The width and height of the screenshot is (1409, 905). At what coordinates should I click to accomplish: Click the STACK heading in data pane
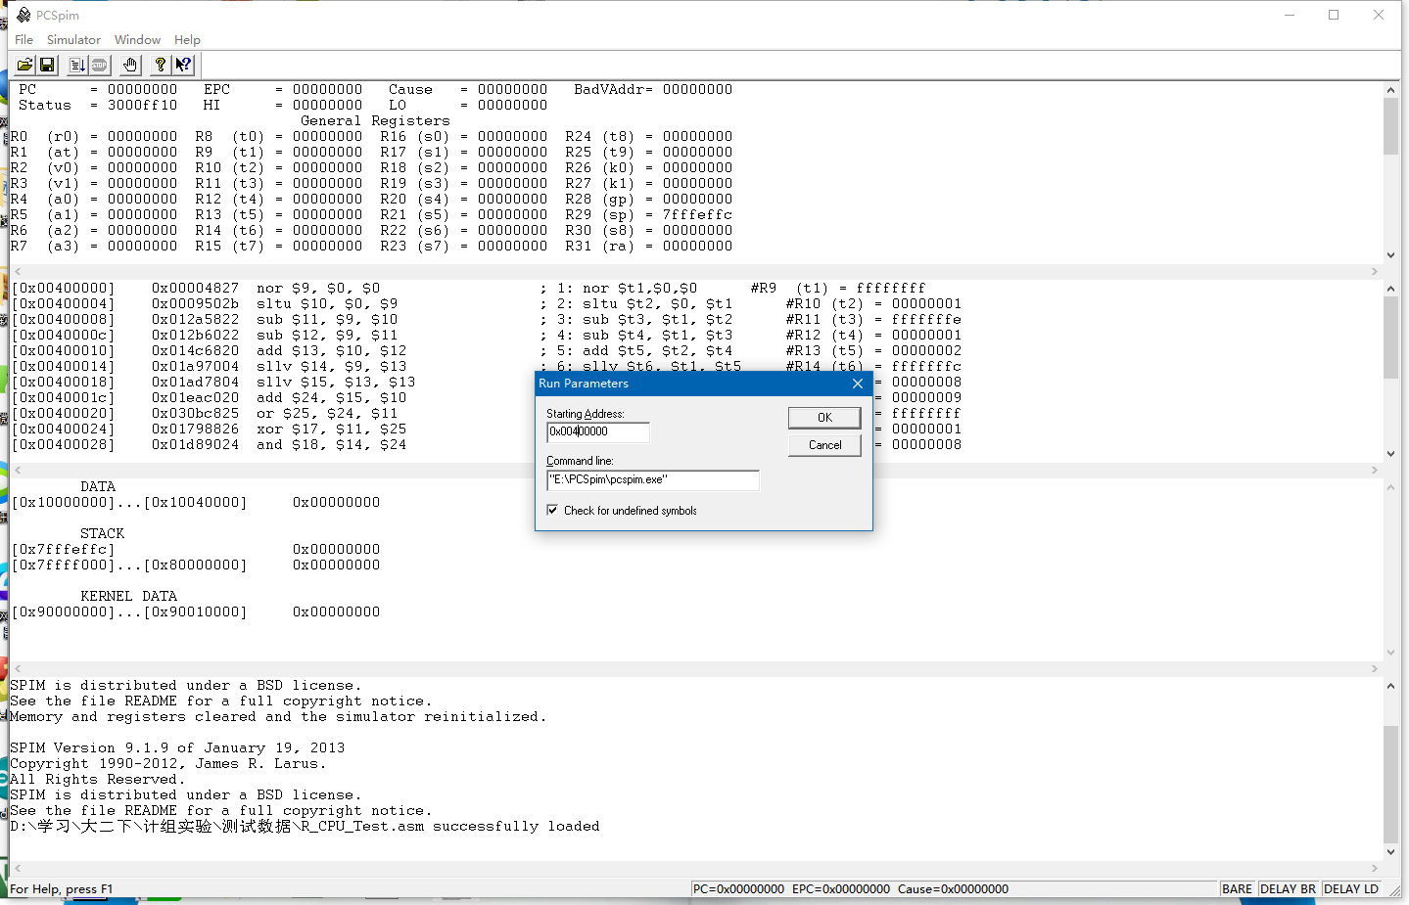(x=103, y=533)
